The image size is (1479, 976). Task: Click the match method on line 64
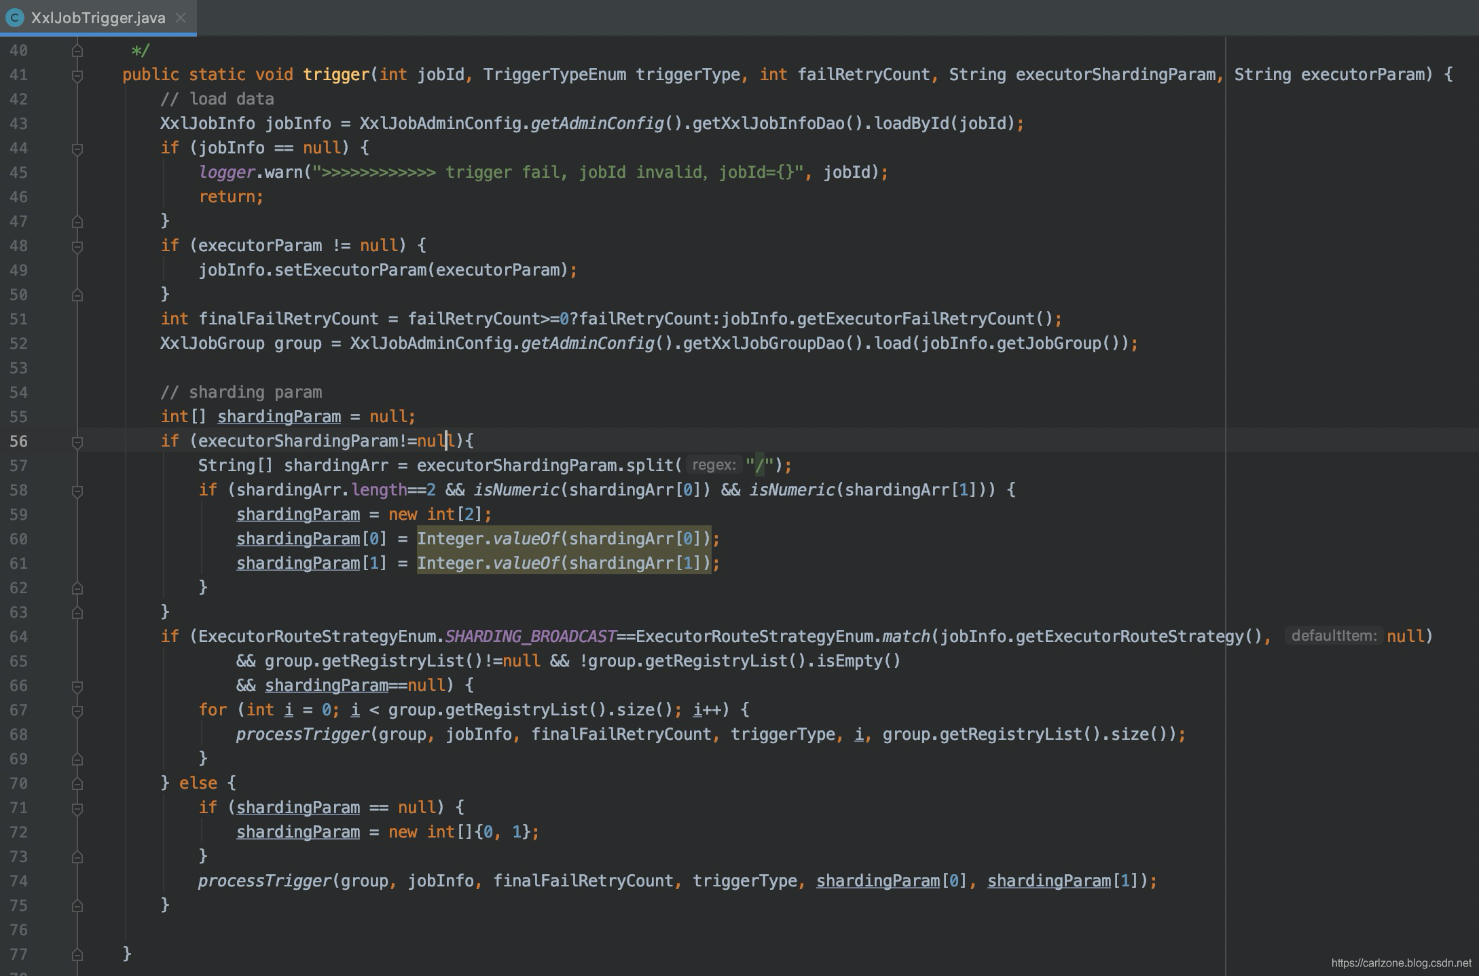click(906, 637)
